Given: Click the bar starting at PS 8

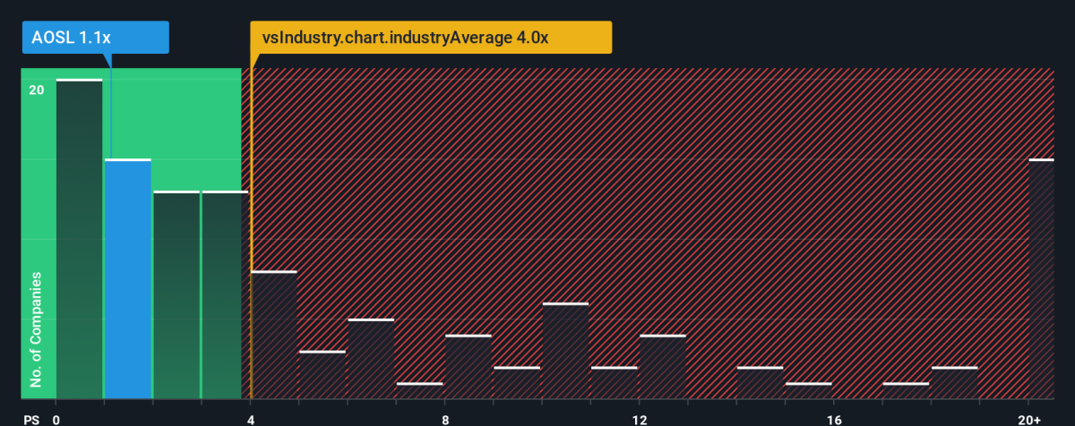Looking at the screenshot, I should (x=469, y=367).
